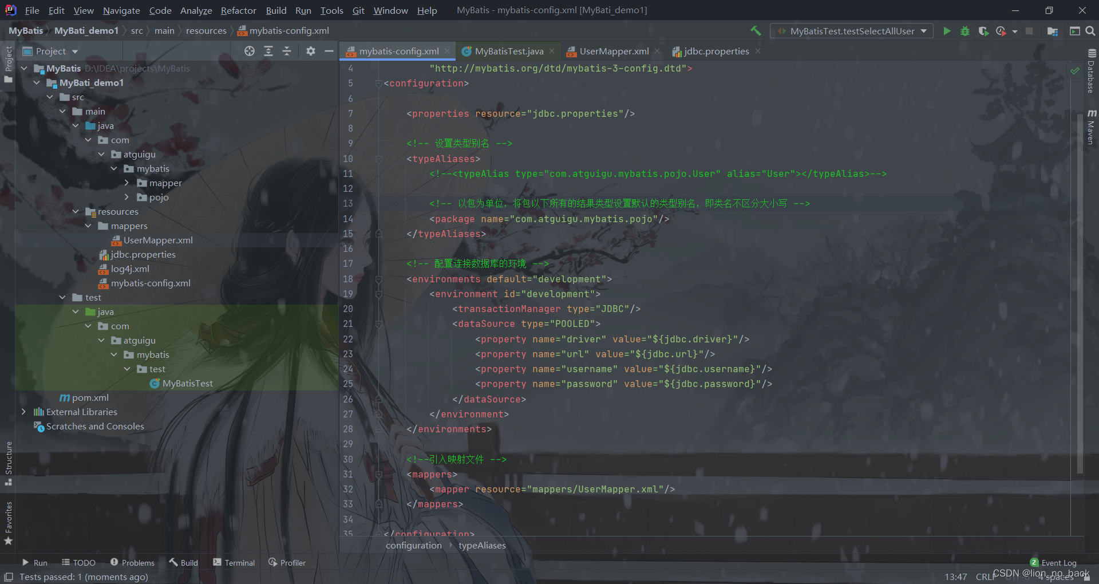Select log4j.xml in project tree
Image resolution: width=1099 pixels, height=584 pixels.
click(130, 269)
